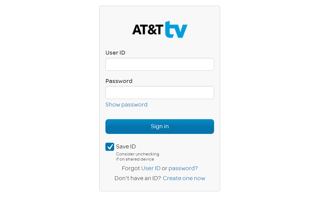Click the if on shared device text
The height and width of the screenshot is (197, 318).
pyautogui.click(x=135, y=159)
